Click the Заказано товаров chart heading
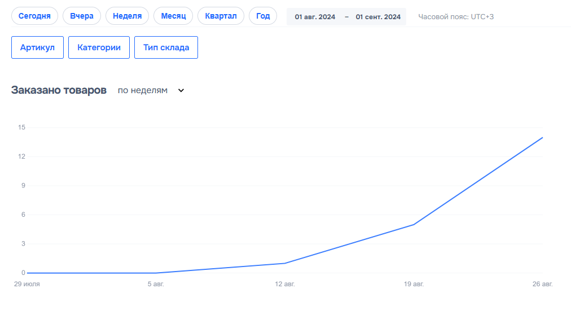Image resolution: width=571 pixels, height=319 pixels. click(59, 90)
